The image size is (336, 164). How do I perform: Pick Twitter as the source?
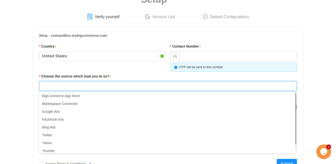[167, 135]
